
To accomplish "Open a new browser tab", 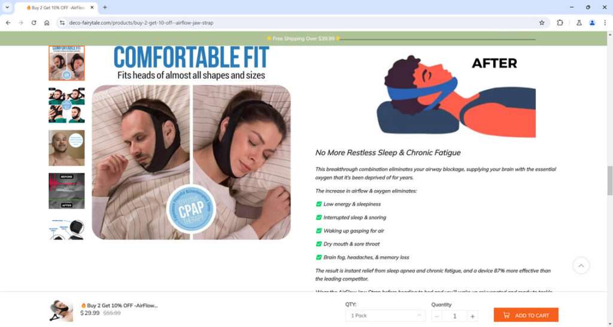I will coord(105,7).
